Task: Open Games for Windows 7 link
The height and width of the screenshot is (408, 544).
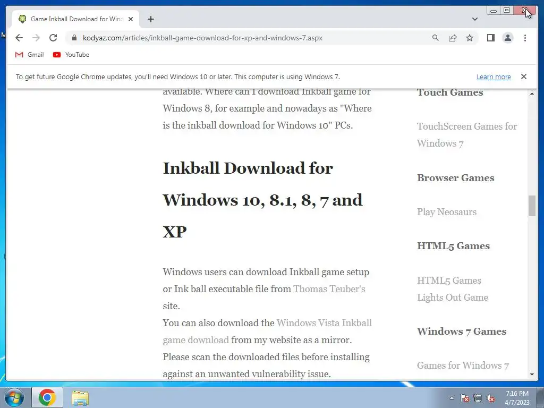Action: [463, 365]
